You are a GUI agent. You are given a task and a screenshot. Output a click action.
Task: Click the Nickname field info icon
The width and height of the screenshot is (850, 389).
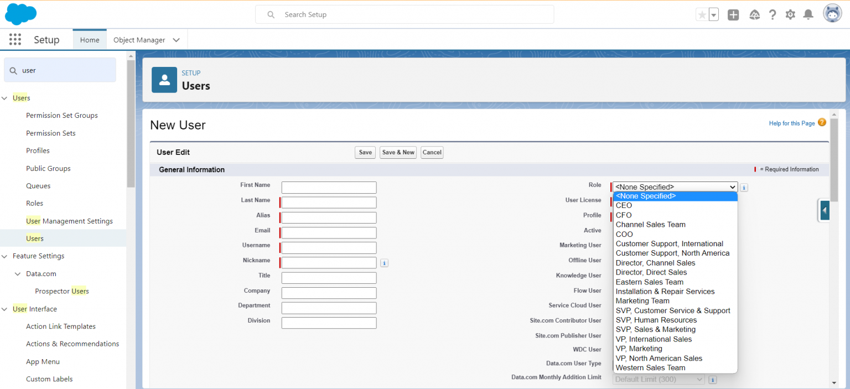coord(385,263)
